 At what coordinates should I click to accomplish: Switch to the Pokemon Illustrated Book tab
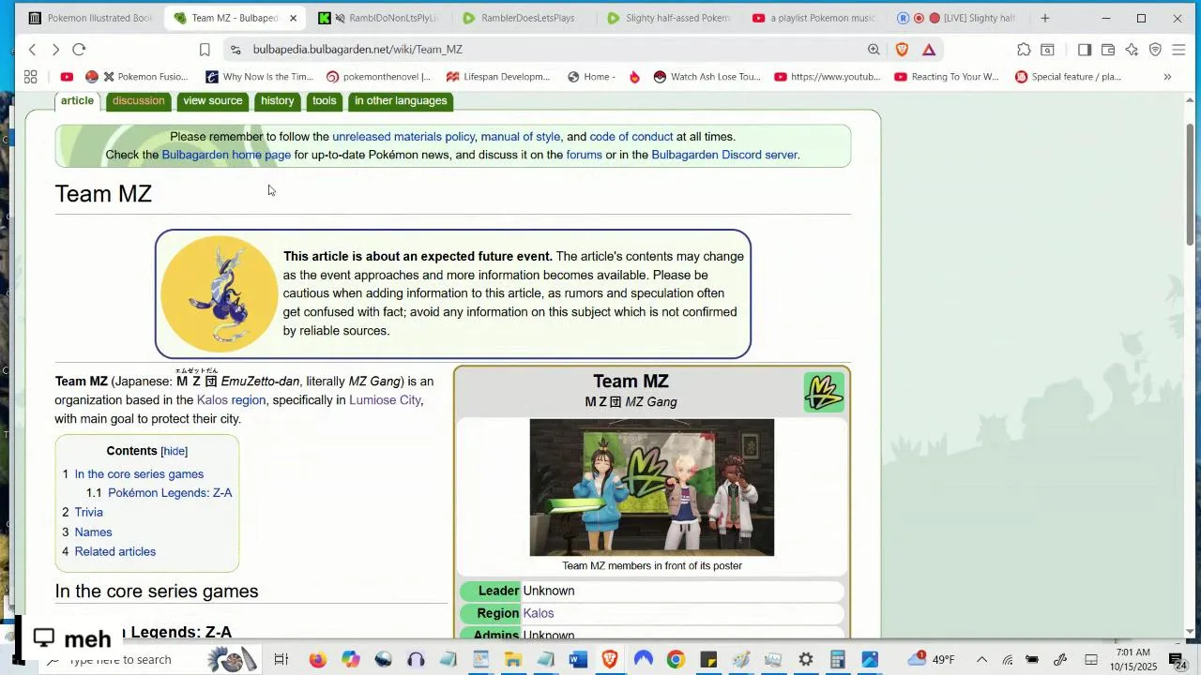point(90,18)
